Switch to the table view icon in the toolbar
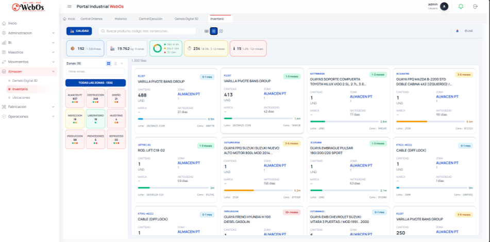 [x=207, y=31]
